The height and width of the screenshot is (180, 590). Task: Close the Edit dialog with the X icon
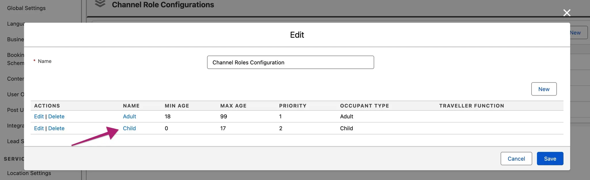coord(567,13)
